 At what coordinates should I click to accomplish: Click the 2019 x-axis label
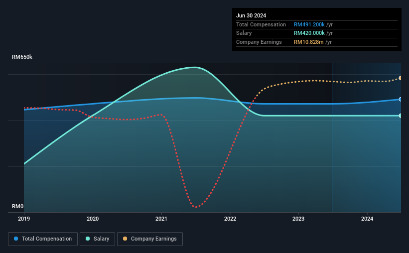(x=24, y=219)
